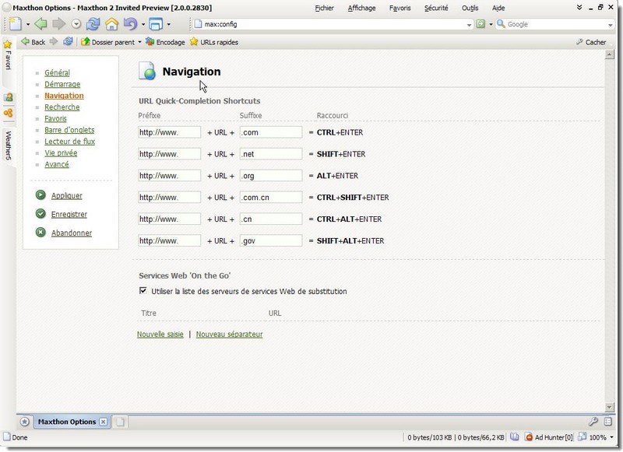Viewport: 623px width, 452px height.
Task: Open the Favoris menu in menu bar
Action: point(399,8)
